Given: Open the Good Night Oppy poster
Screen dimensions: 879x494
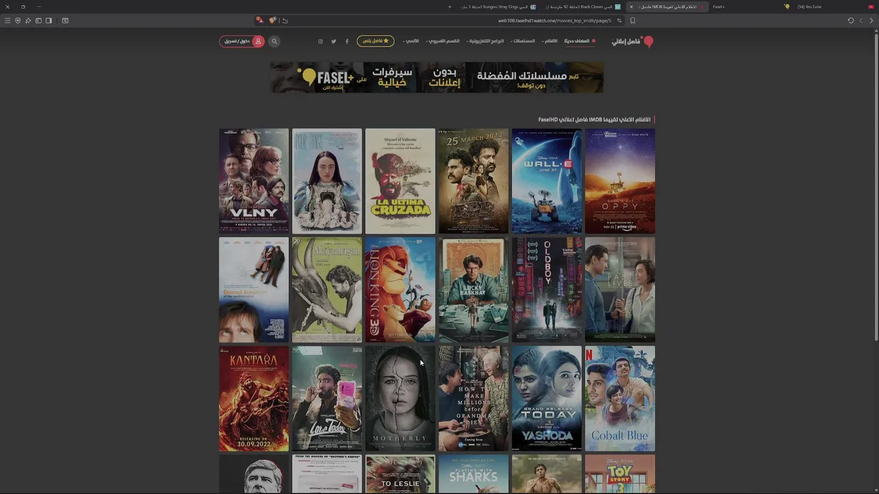Looking at the screenshot, I should tap(620, 181).
